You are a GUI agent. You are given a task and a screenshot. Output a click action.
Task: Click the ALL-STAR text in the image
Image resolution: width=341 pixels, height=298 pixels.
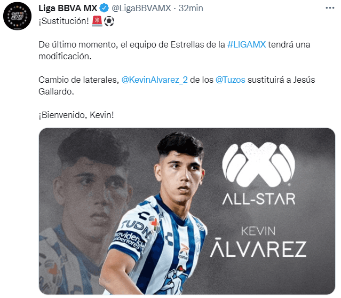pyautogui.click(x=259, y=199)
